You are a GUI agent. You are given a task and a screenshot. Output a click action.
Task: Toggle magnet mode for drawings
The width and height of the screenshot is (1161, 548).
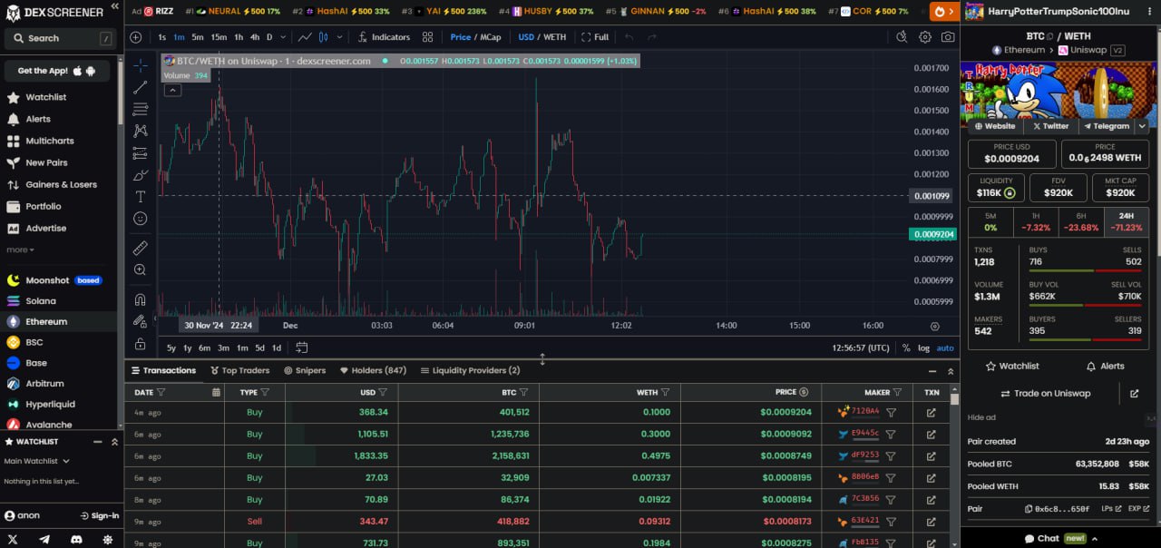tap(140, 299)
